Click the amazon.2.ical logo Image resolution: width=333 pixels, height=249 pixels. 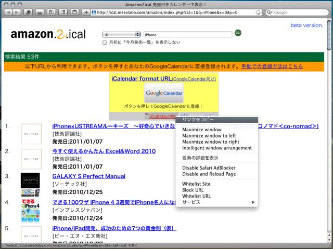tap(48, 34)
